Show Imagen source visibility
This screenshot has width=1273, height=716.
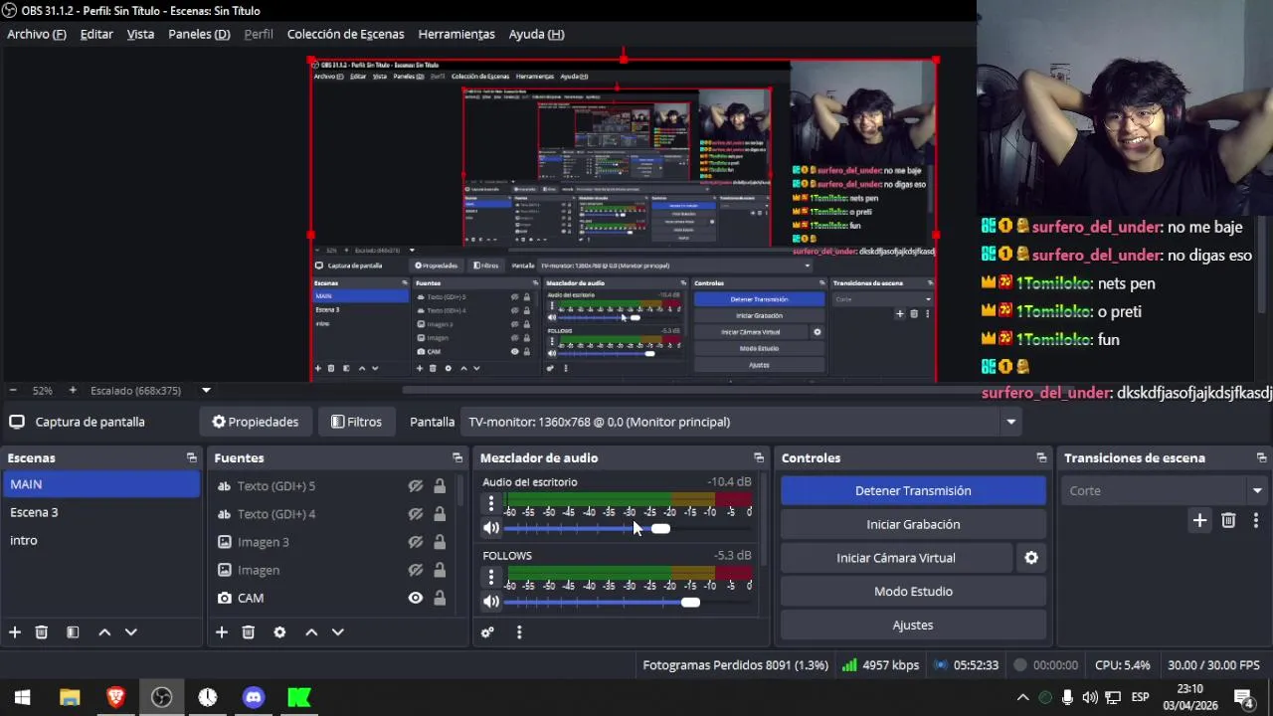[x=416, y=570]
